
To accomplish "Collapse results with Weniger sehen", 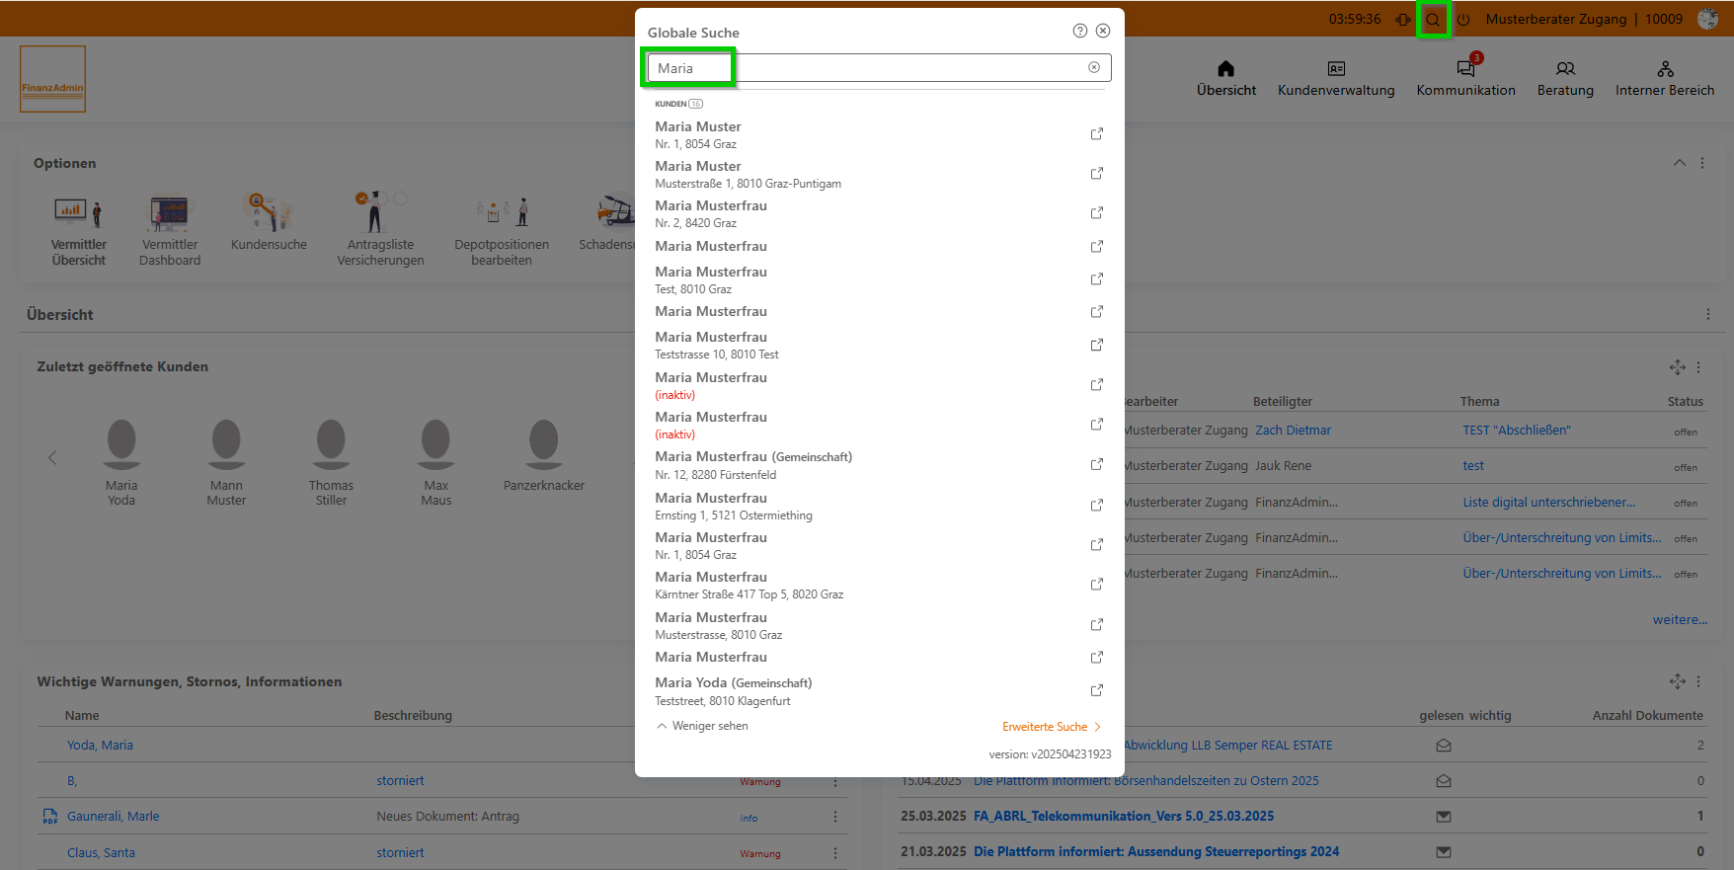I will point(702,726).
